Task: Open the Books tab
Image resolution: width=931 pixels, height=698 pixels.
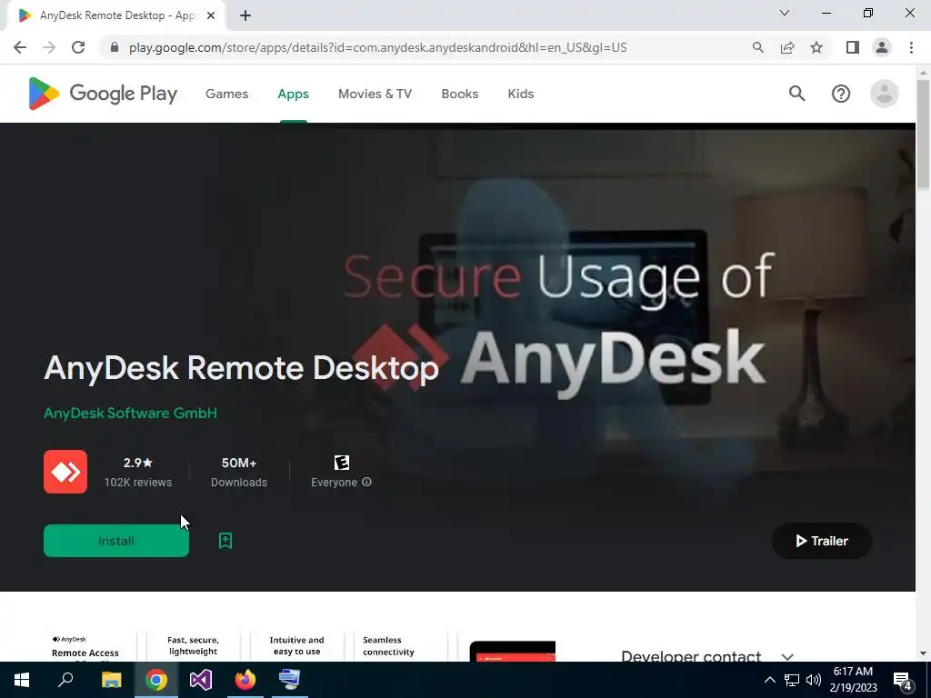Action: (x=459, y=94)
